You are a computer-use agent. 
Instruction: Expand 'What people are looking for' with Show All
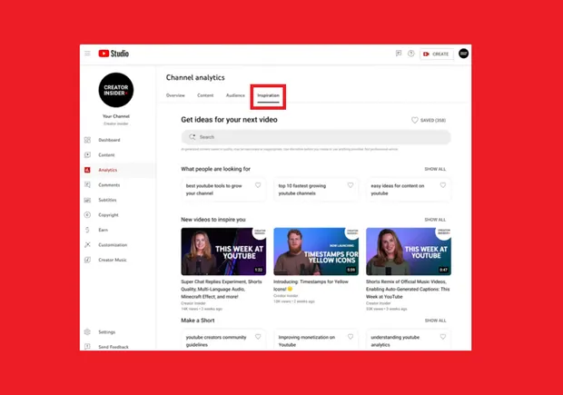point(435,169)
